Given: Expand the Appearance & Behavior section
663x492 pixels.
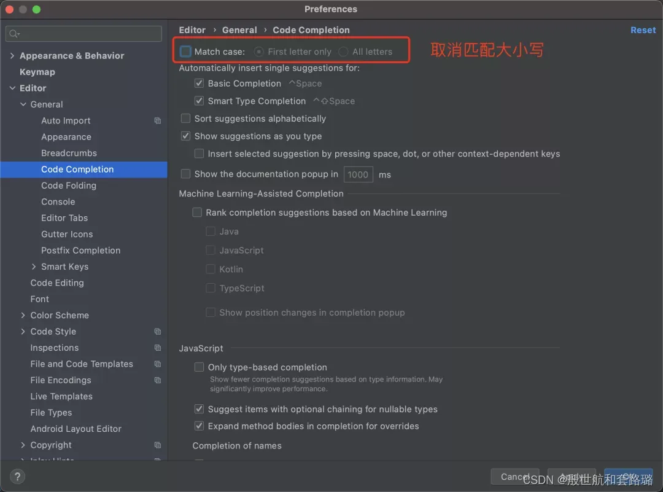Looking at the screenshot, I should pos(12,55).
